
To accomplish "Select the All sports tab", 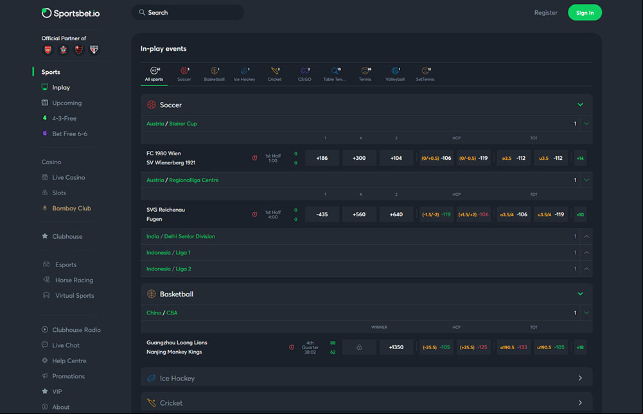I will point(154,74).
